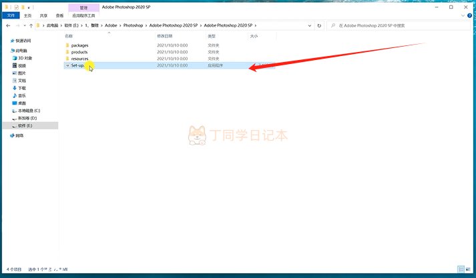Sort by the 类型 (Type) column header
The image size is (476, 278).
click(x=212, y=36)
